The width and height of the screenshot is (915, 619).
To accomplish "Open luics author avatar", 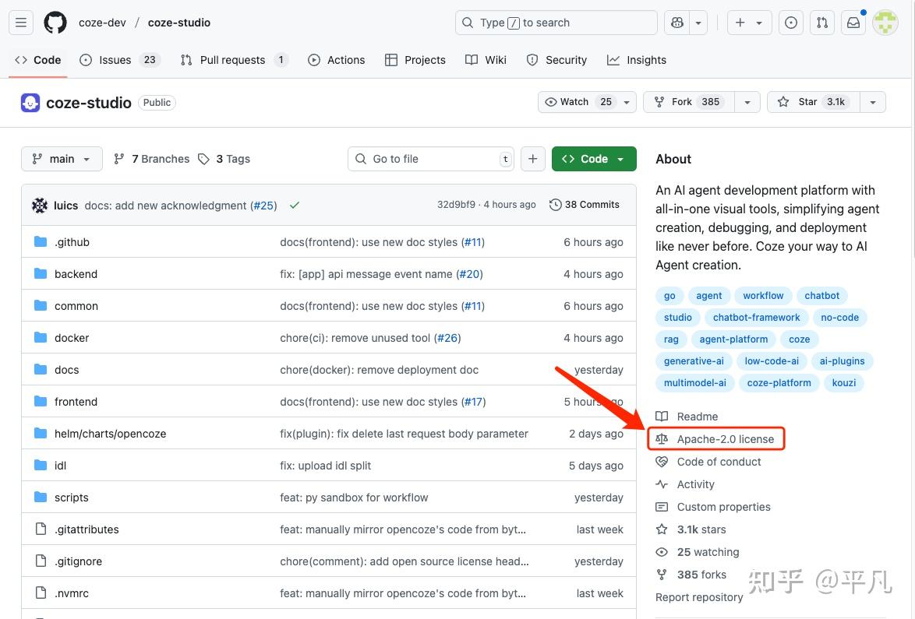I will click(x=40, y=206).
